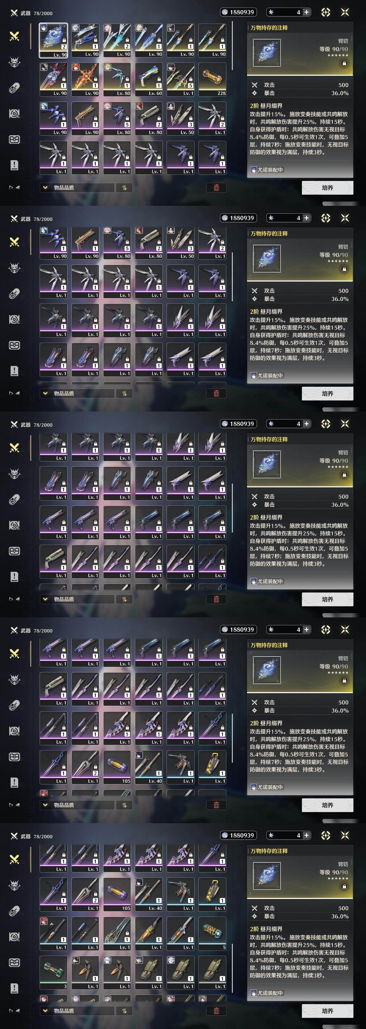Open the 物品品质 sorting dropdown in the second panel
366x1029 pixels.
pos(77,393)
